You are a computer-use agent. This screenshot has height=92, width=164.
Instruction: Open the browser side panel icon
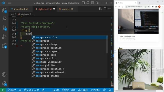point(156,7)
